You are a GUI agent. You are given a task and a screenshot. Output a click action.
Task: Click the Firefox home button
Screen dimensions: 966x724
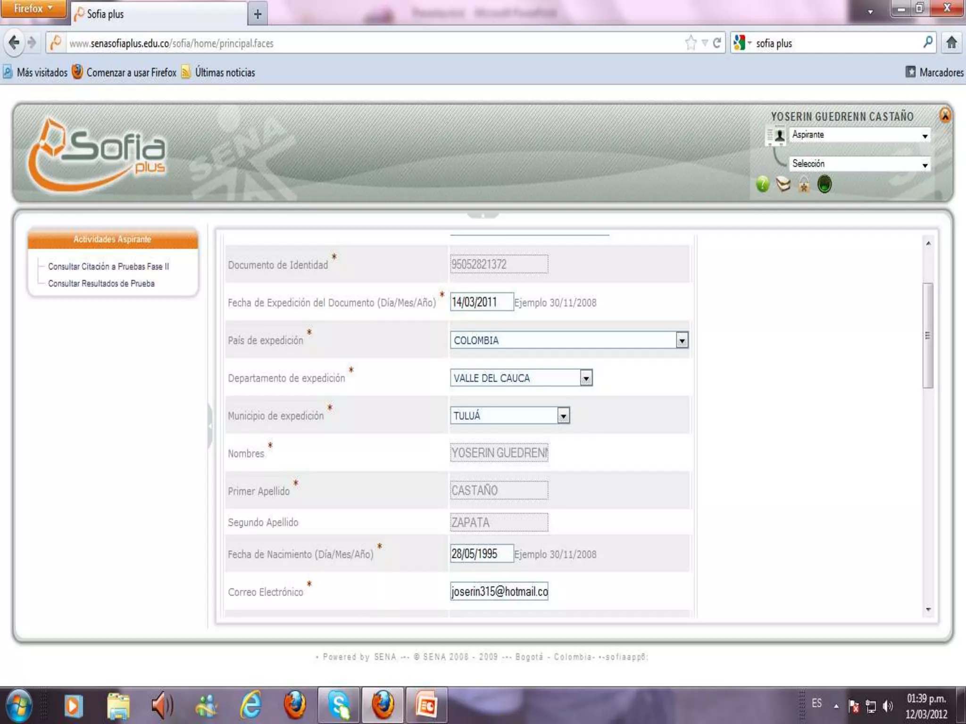coord(951,43)
